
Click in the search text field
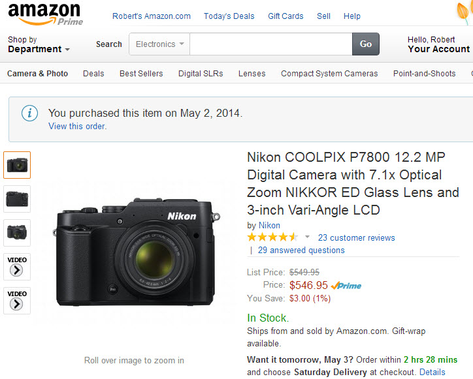tap(270, 44)
